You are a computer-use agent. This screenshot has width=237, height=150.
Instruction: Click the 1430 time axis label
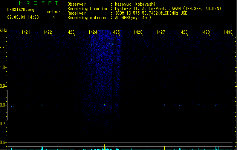[x=228, y=32]
